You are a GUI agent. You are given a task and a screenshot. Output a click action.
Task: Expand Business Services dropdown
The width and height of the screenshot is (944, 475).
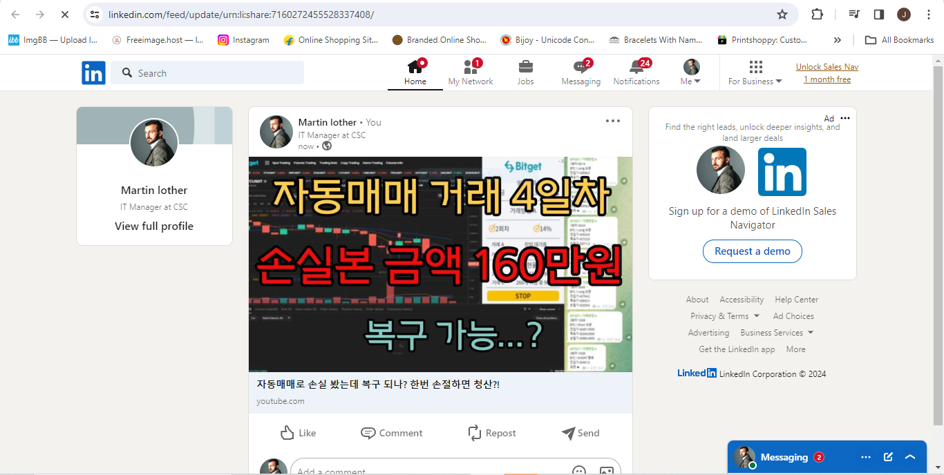[777, 333]
